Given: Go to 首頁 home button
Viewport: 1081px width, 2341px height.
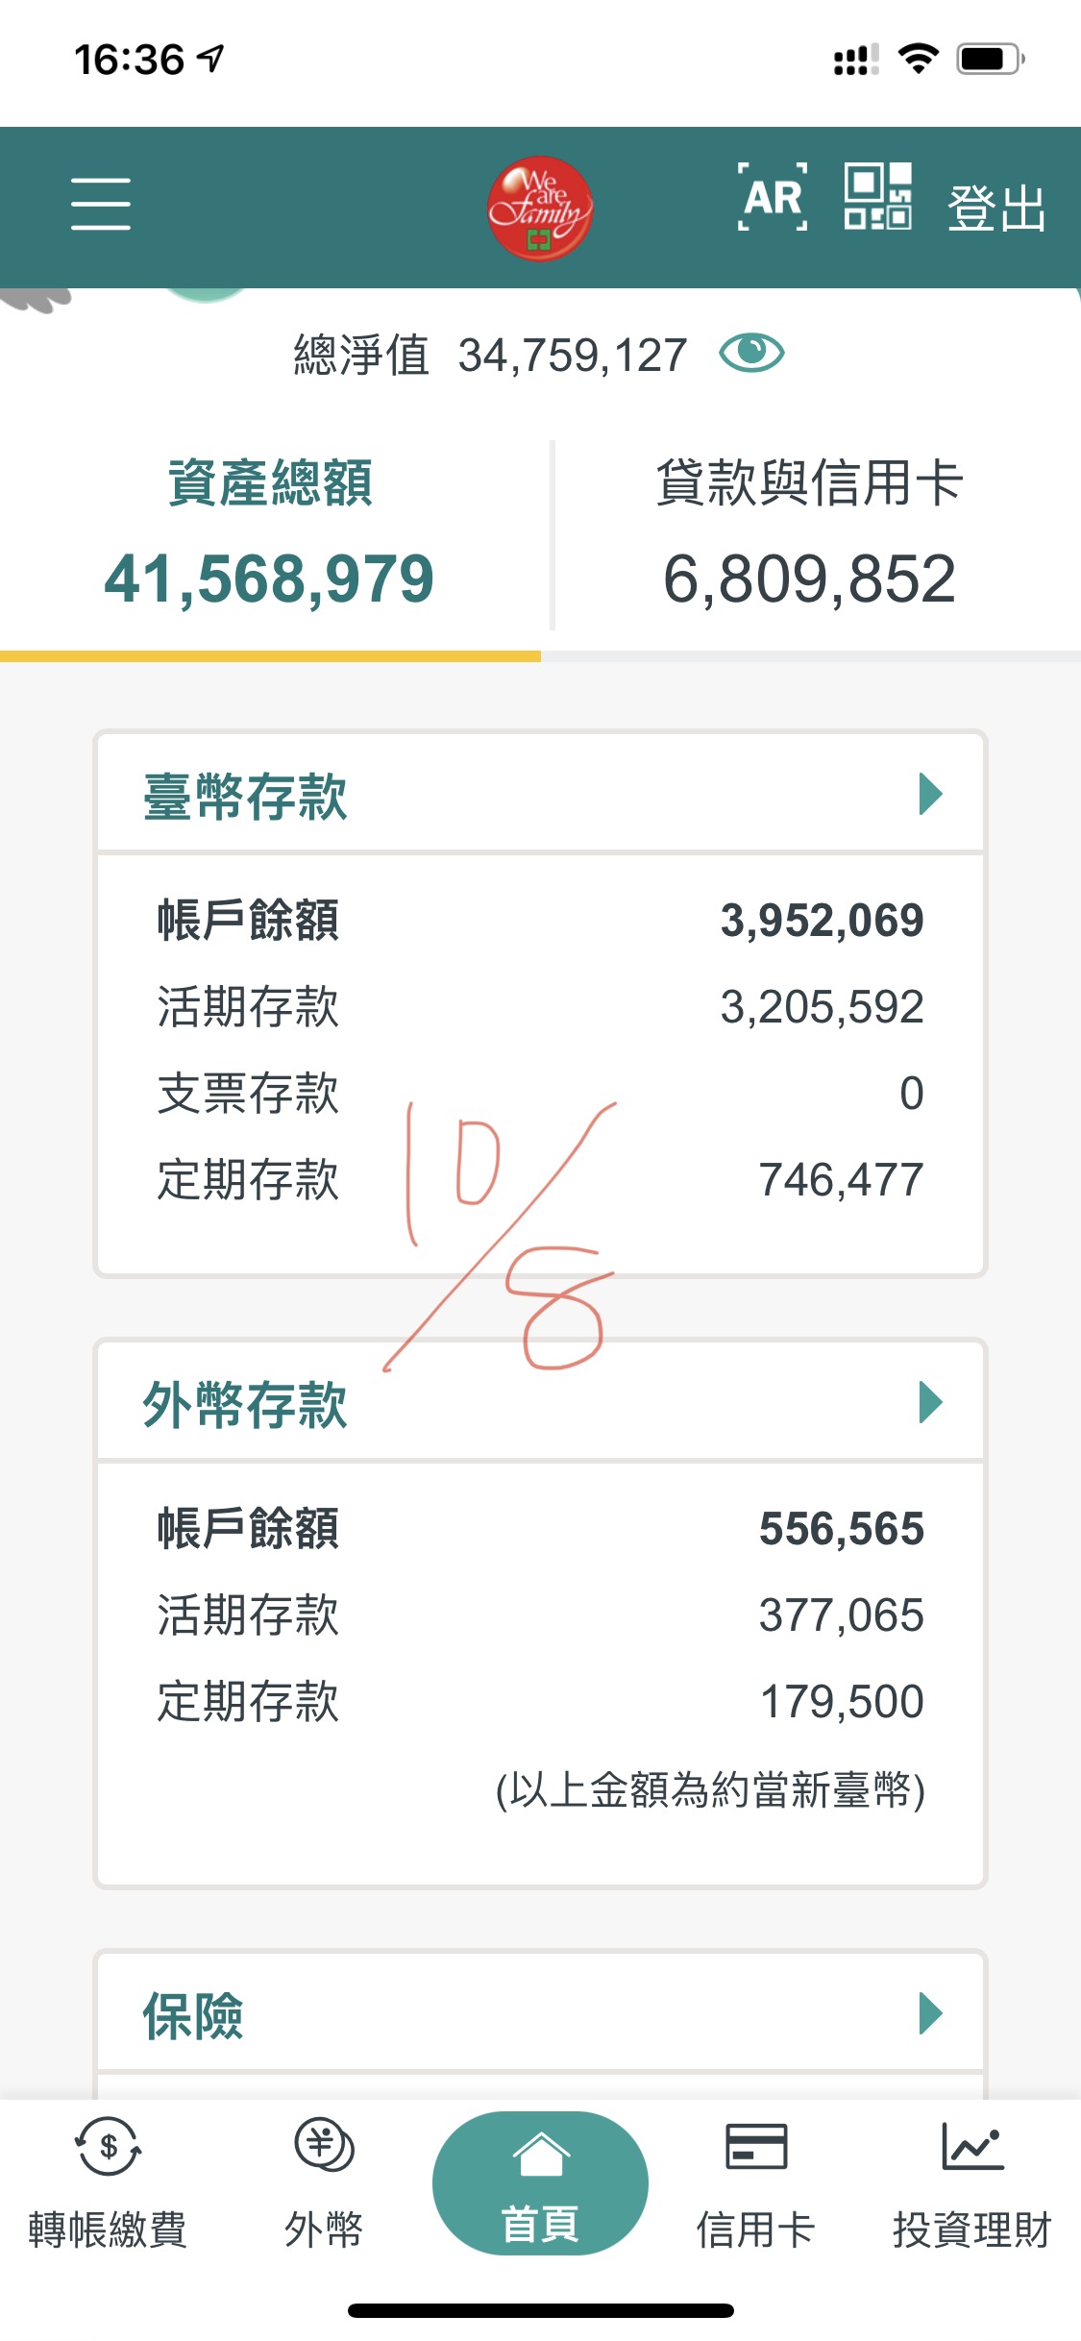Looking at the screenshot, I should coord(540,2183).
